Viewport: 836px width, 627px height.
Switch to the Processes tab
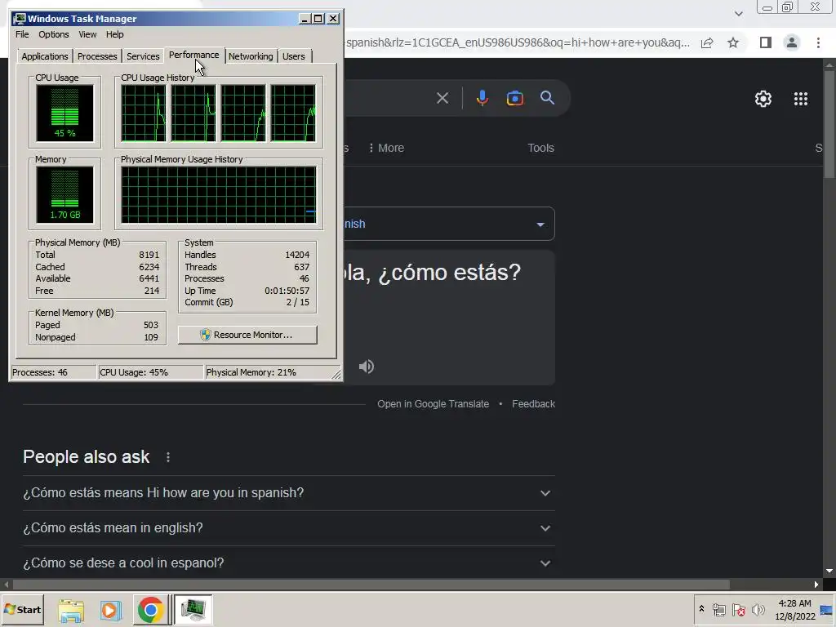(x=97, y=56)
